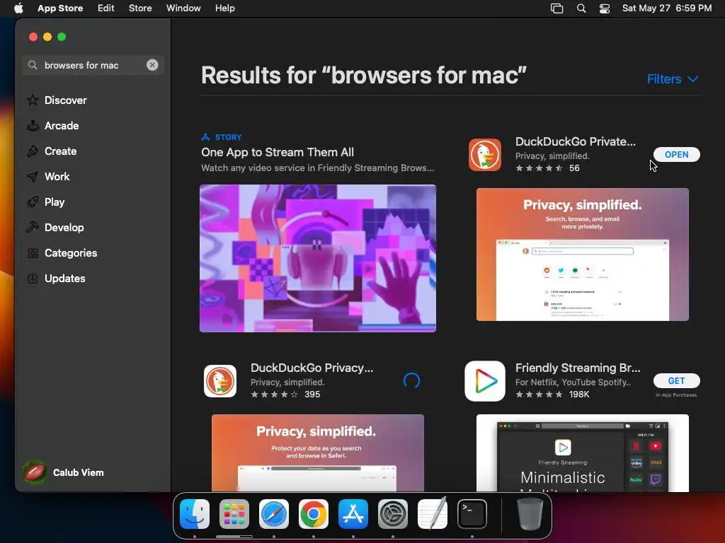Click the DuckDuckGo Privacy for Safari app icon
The image size is (725, 543).
pyautogui.click(x=220, y=381)
